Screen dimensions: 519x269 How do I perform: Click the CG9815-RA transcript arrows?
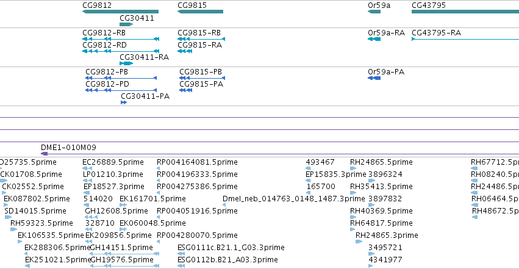(185, 51)
